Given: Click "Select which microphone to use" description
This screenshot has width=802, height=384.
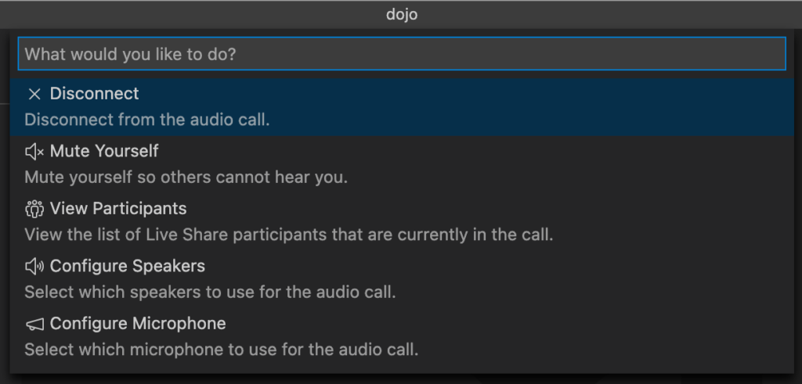Looking at the screenshot, I should [222, 350].
